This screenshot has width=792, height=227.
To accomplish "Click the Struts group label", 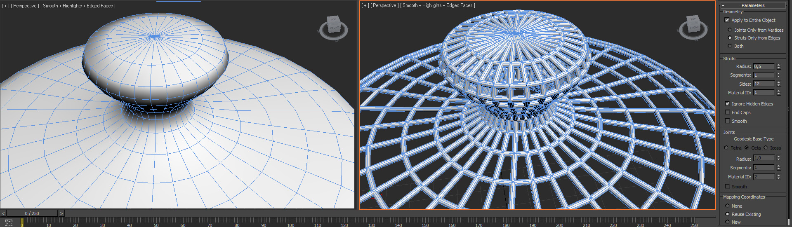I will coord(729,59).
